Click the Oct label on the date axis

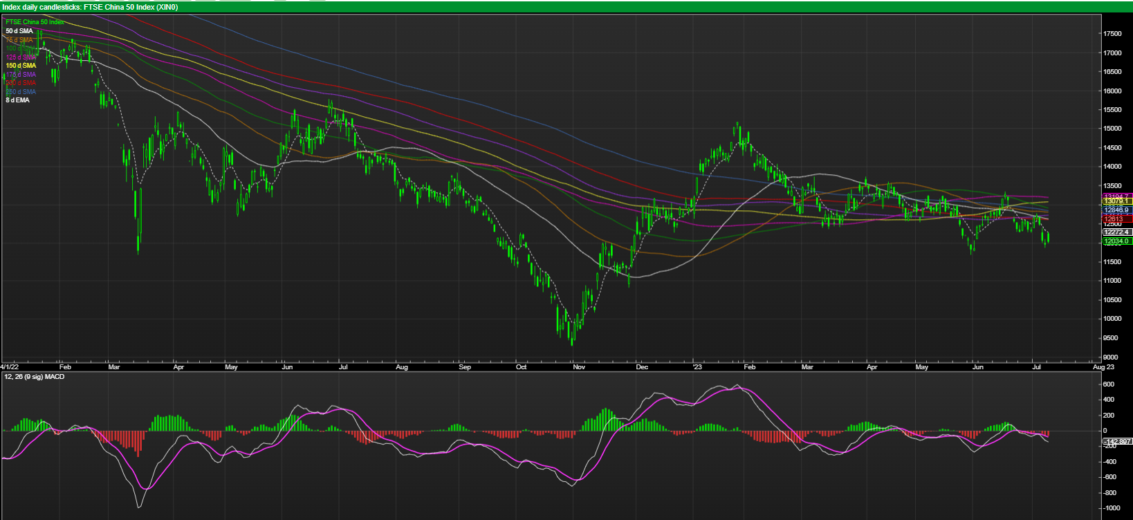pos(522,367)
